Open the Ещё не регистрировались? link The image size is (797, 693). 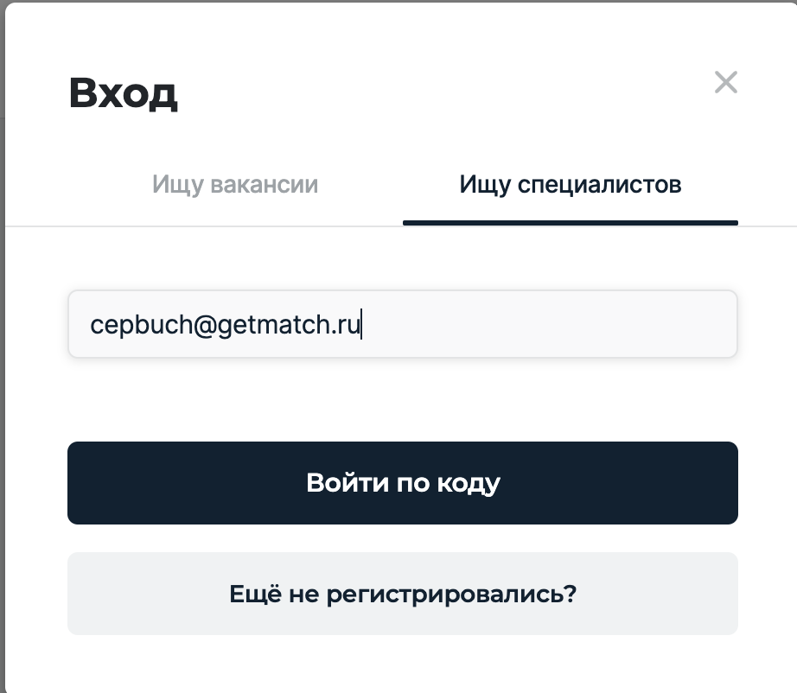click(402, 594)
